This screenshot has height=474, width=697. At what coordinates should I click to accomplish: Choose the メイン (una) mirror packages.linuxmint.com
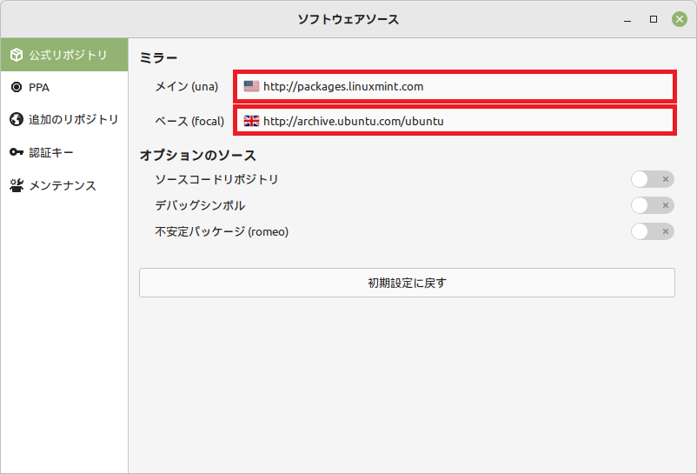[x=455, y=86]
